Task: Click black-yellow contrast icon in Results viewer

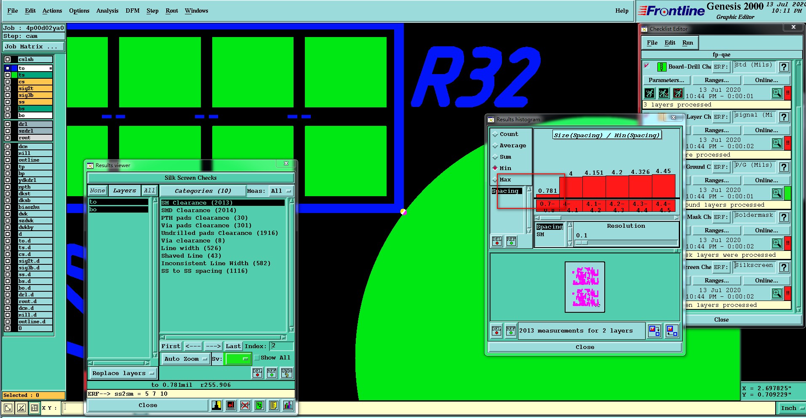Action: [216, 405]
